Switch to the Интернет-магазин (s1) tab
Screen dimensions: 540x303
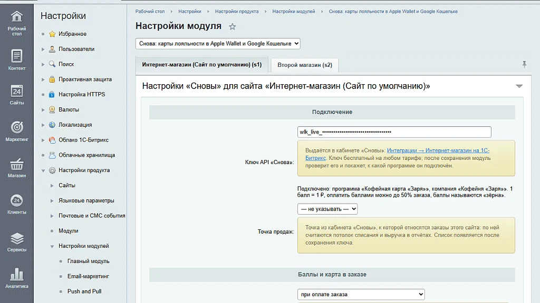click(202, 65)
